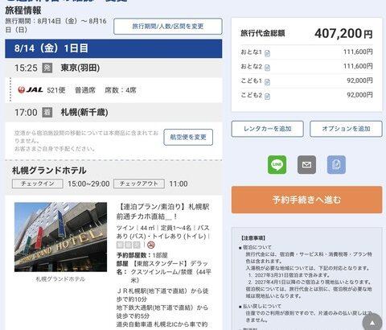Click the 東京(羽田) departure airport text
Screen dimensions: 386x330
coord(80,68)
